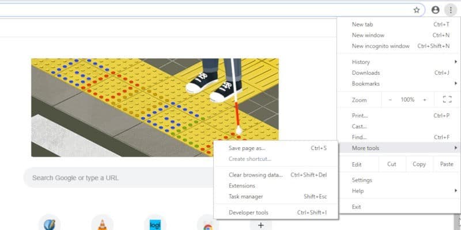Open Task manager menu entry

tap(245, 197)
